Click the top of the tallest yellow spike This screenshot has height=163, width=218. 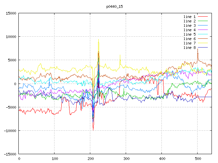[x=98, y=40]
